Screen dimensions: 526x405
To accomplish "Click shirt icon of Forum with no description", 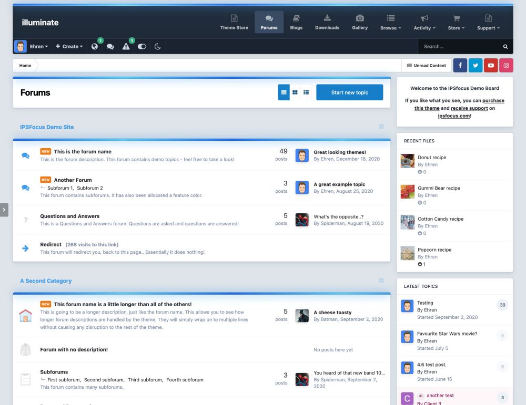I will coord(25,350).
